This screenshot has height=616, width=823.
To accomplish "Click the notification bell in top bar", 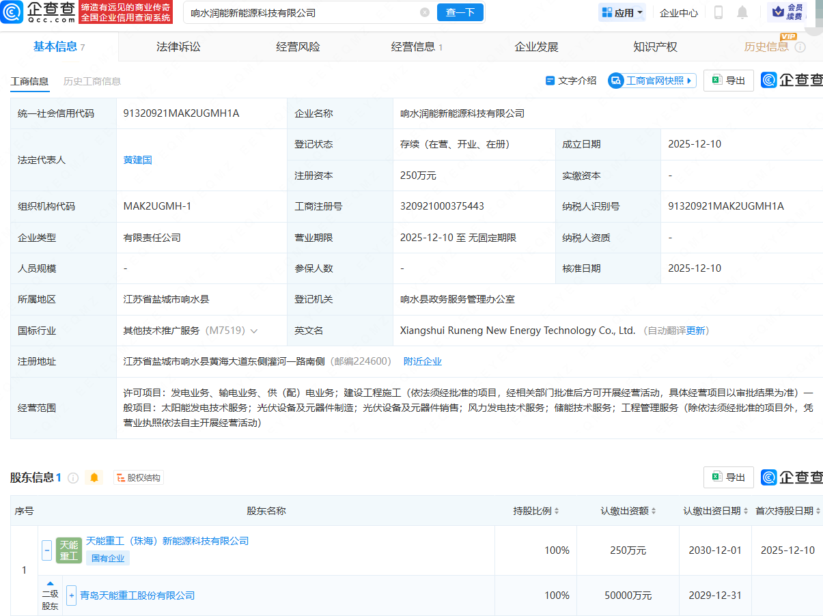I will 742,12.
